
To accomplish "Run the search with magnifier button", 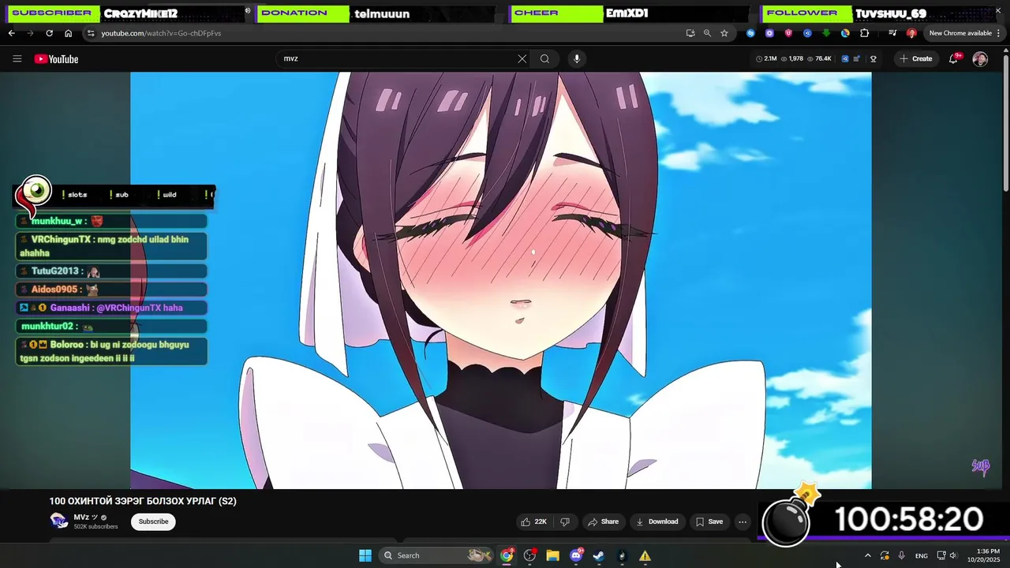I will [x=544, y=58].
